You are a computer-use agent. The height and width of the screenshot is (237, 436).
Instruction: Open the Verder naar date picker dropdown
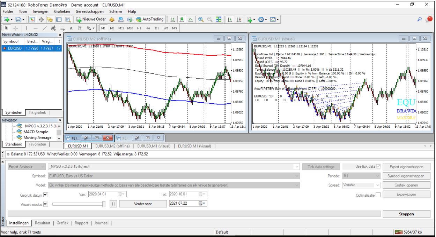click(203, 204)
